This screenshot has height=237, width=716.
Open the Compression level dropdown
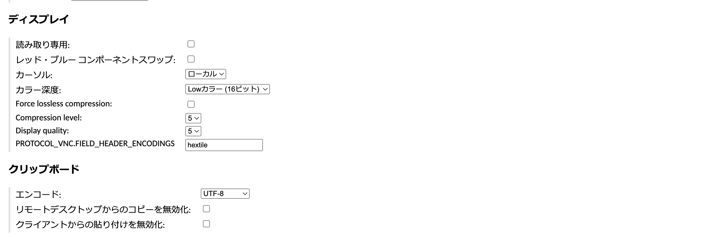point(193,118)
